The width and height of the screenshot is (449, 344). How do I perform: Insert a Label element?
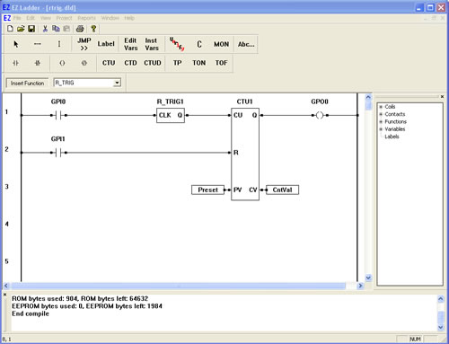(106, 44)
